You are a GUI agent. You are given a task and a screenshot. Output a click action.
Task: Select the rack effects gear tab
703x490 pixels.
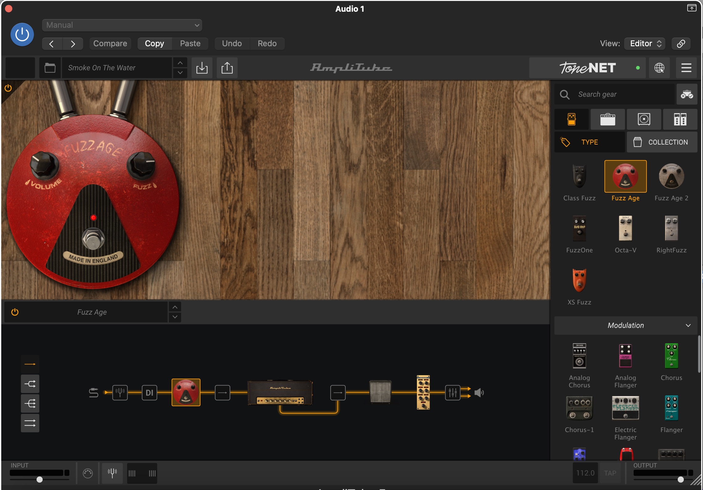click(x=680, y=119)
